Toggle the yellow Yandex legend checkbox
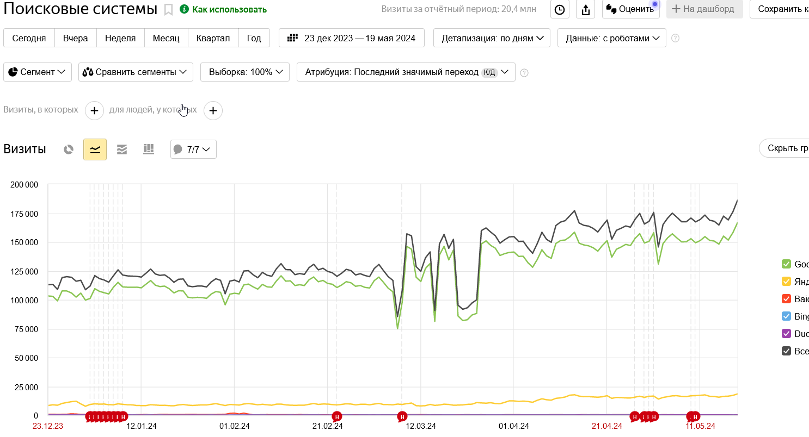 [786, 282]
